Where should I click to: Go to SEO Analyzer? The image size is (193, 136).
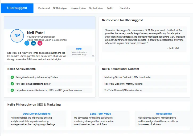60,8
